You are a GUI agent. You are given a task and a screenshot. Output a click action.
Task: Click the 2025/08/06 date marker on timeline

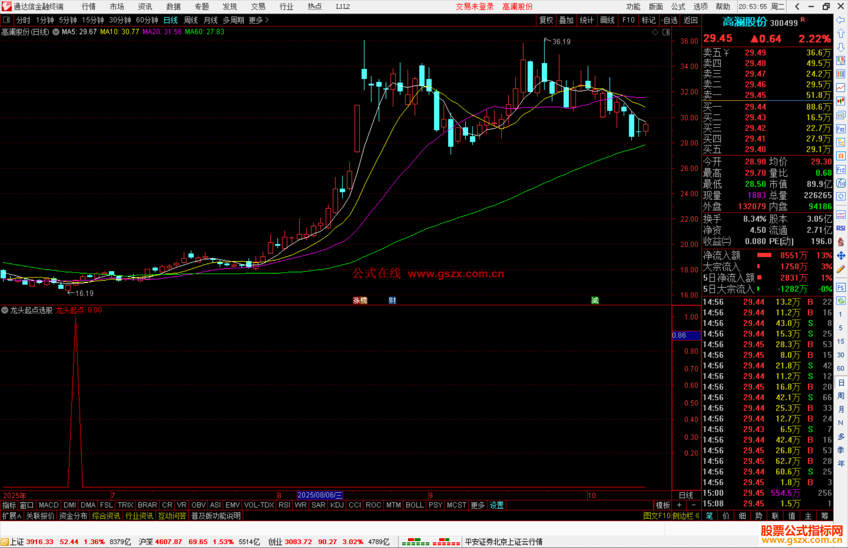pyautogui.click(x=320, y=495)
